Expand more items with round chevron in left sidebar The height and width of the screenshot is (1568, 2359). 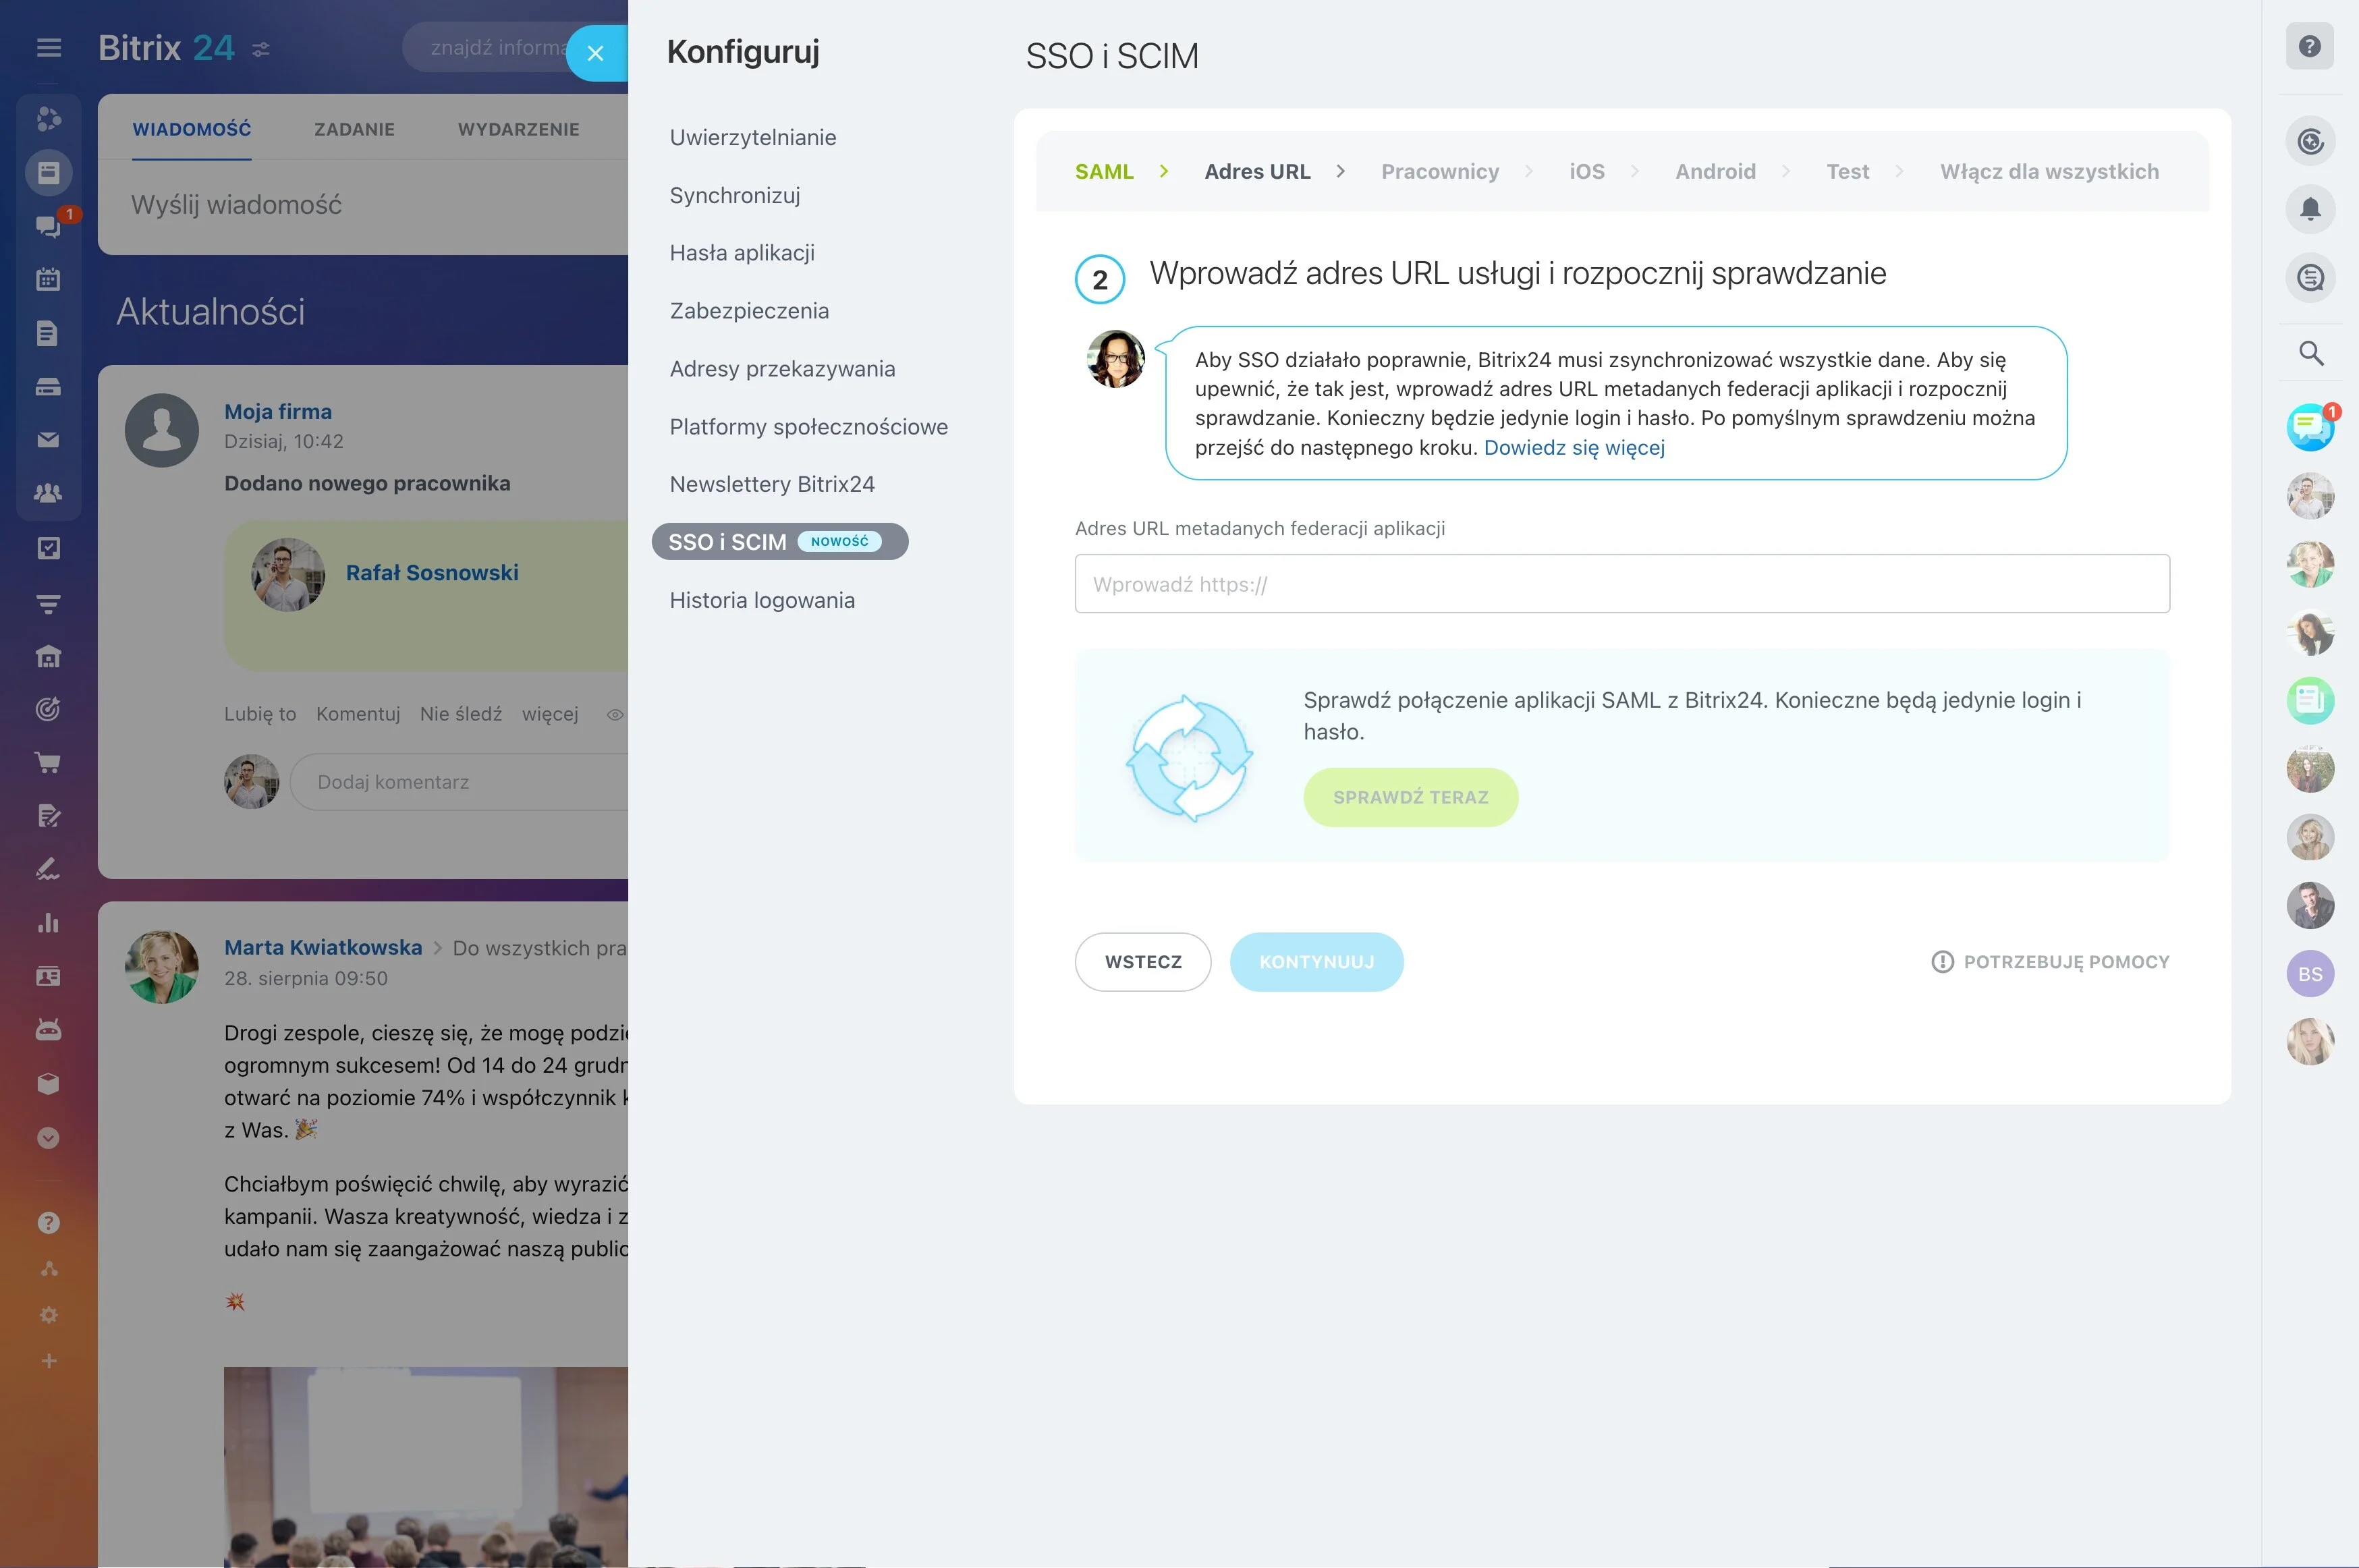coord(48,1138)
